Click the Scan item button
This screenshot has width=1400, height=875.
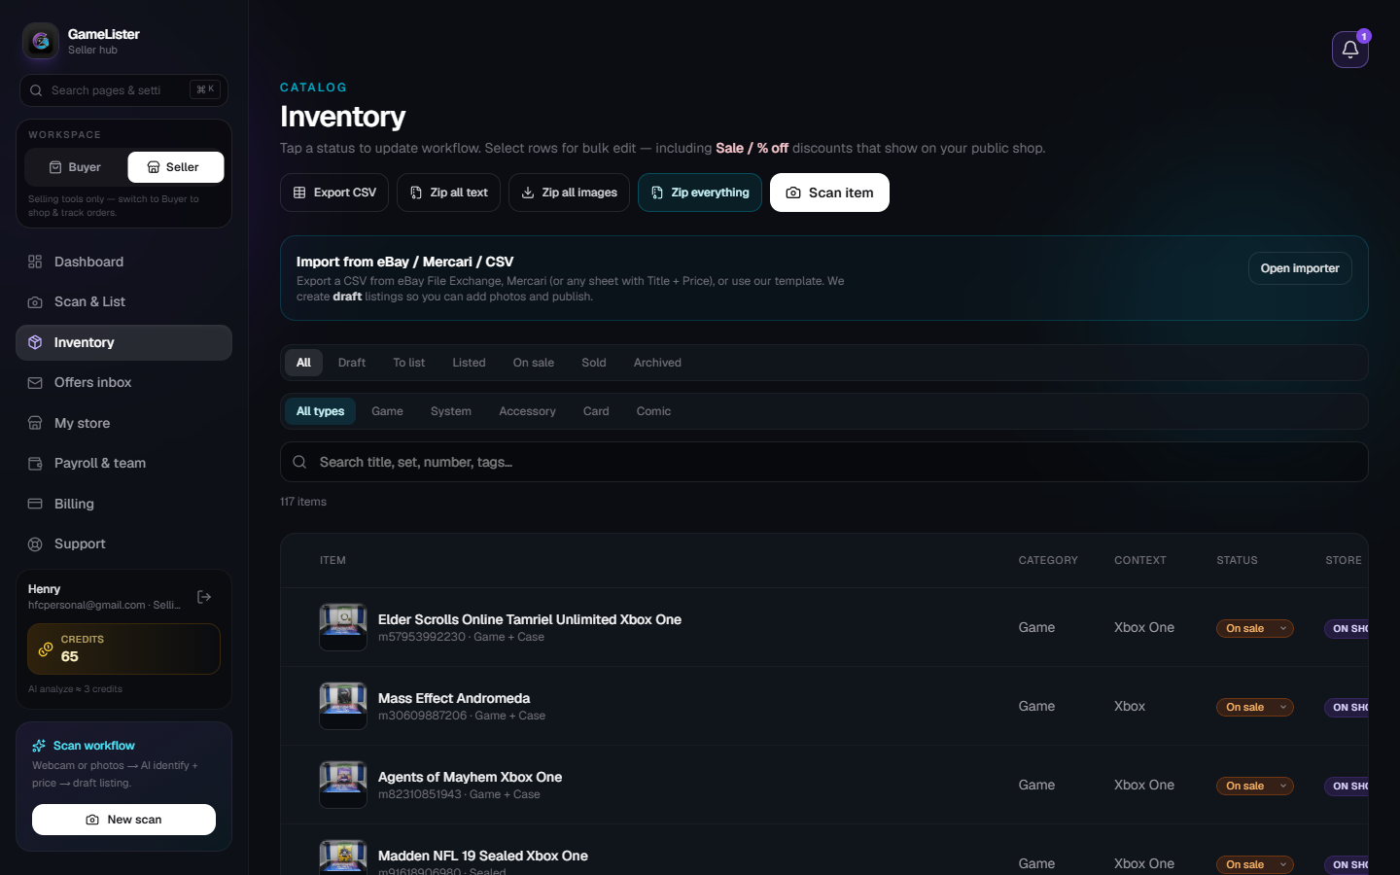coord(829,192)
